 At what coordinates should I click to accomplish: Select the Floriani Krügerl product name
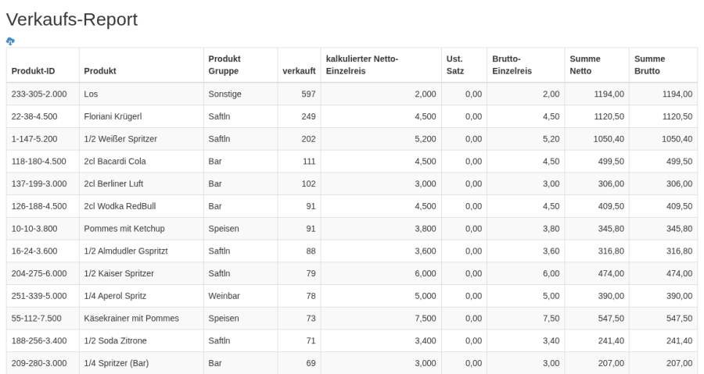(x=113, y=116)
